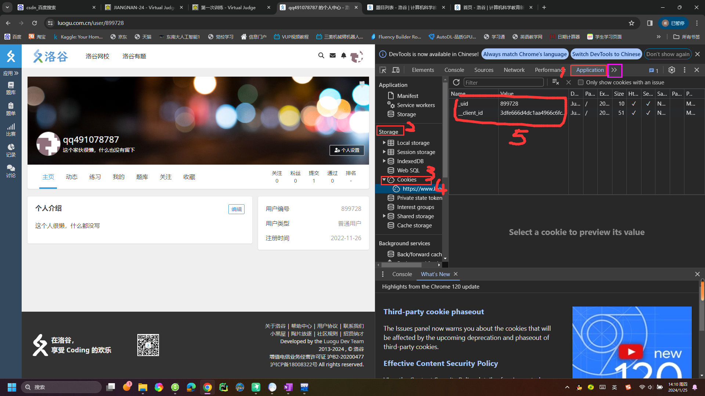Screen dimensions: 705x396
Task: Click Switch DevTools to Chinese button
Action: click(606, 54)
